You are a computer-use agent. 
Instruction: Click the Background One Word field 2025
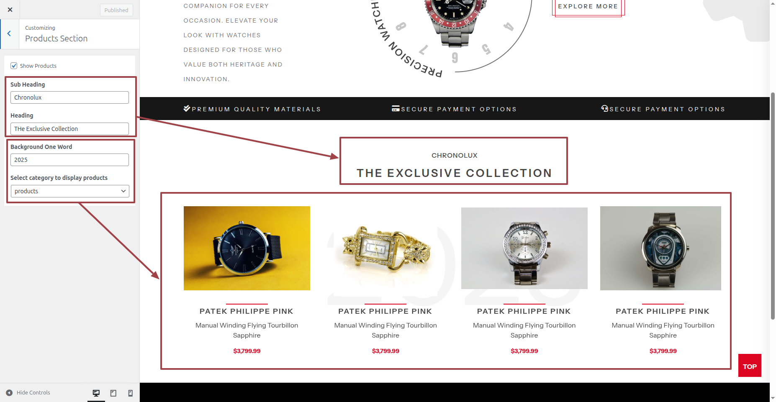tap(69, 160)
